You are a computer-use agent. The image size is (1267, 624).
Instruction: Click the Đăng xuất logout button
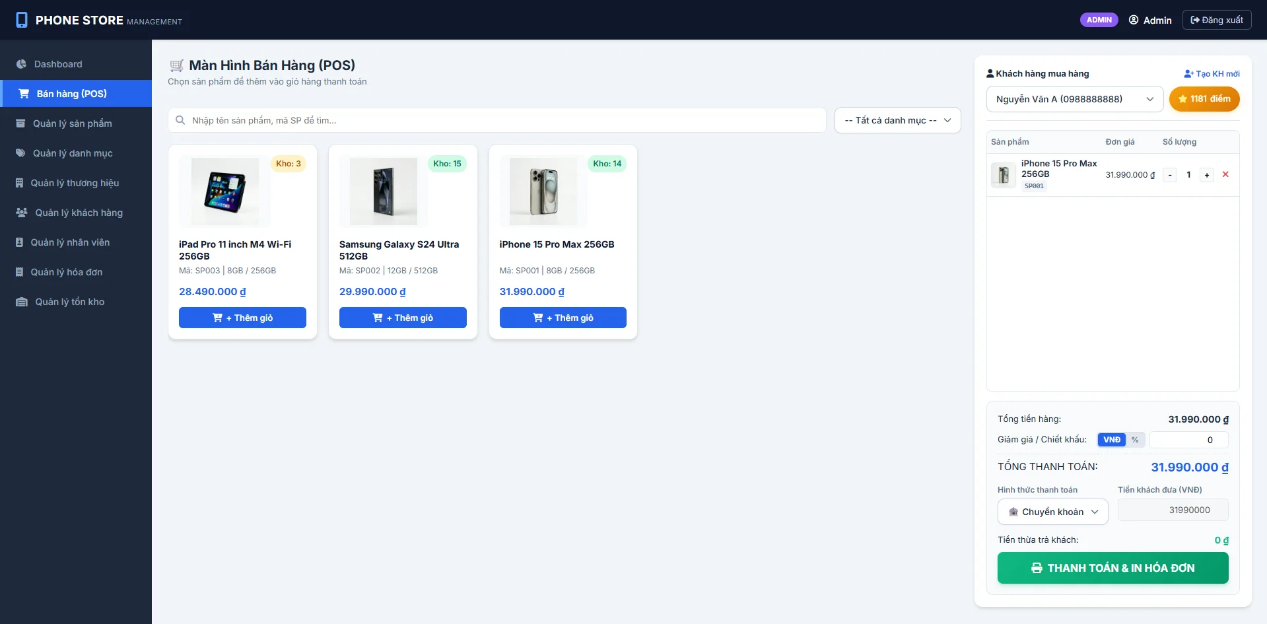click(x=1216, y=20)
